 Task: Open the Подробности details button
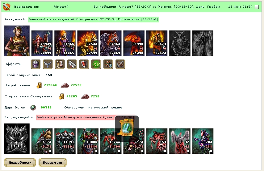pyautogui.click(x=20, y=162)
